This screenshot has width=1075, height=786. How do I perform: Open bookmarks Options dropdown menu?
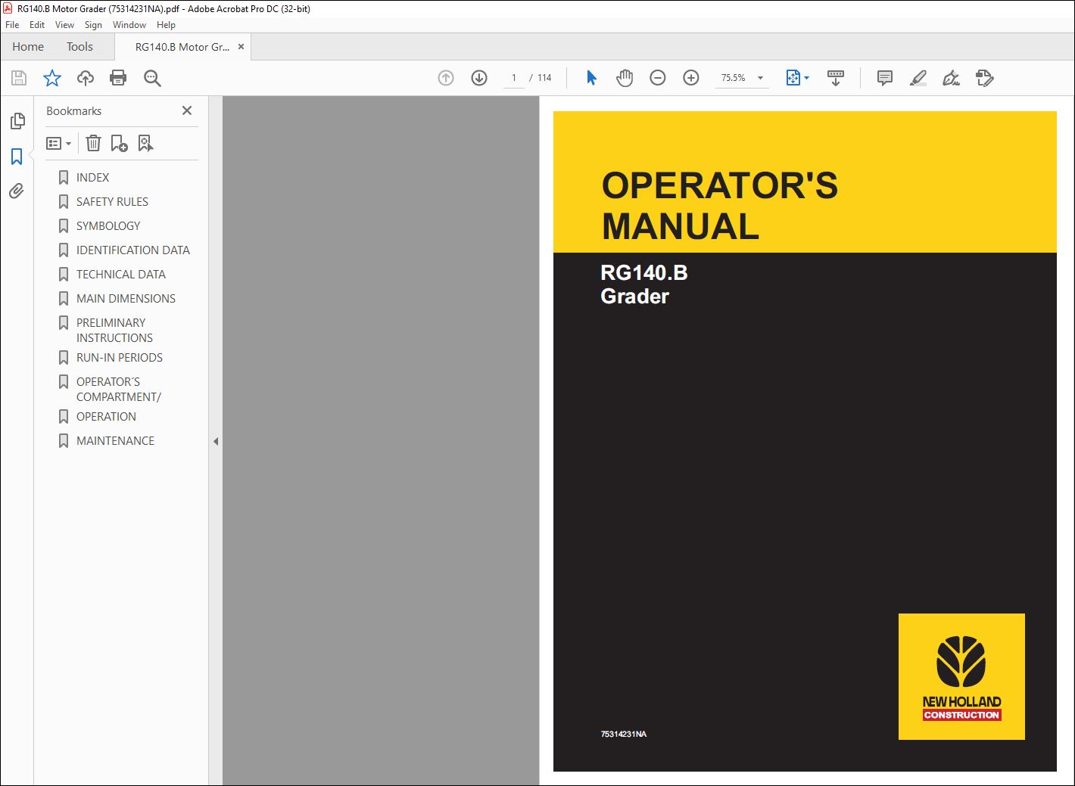coord(59,143)
